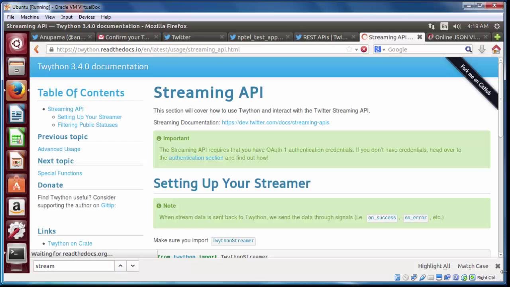Close the Streaming API tab
The width and height of the screenshot is (510, 287).
pos(420,37)
